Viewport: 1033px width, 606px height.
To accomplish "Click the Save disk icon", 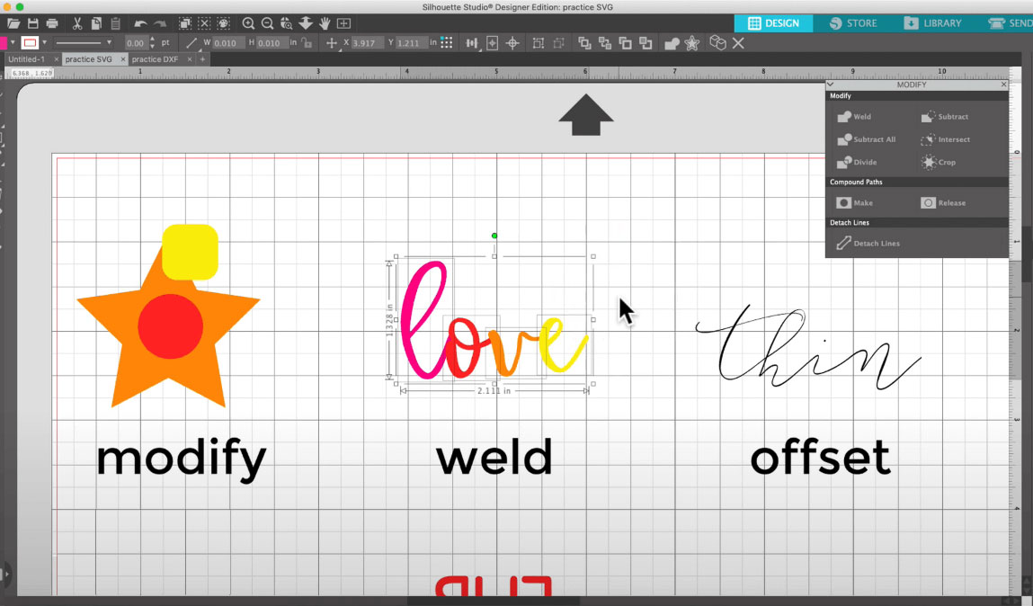I will coord(32,23).
